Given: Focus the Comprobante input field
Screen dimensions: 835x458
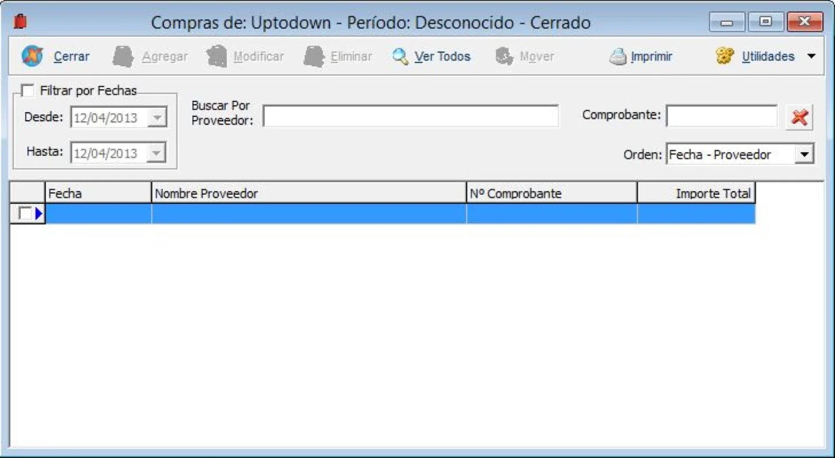Looking at the screenshot, I should coord(722,116).
